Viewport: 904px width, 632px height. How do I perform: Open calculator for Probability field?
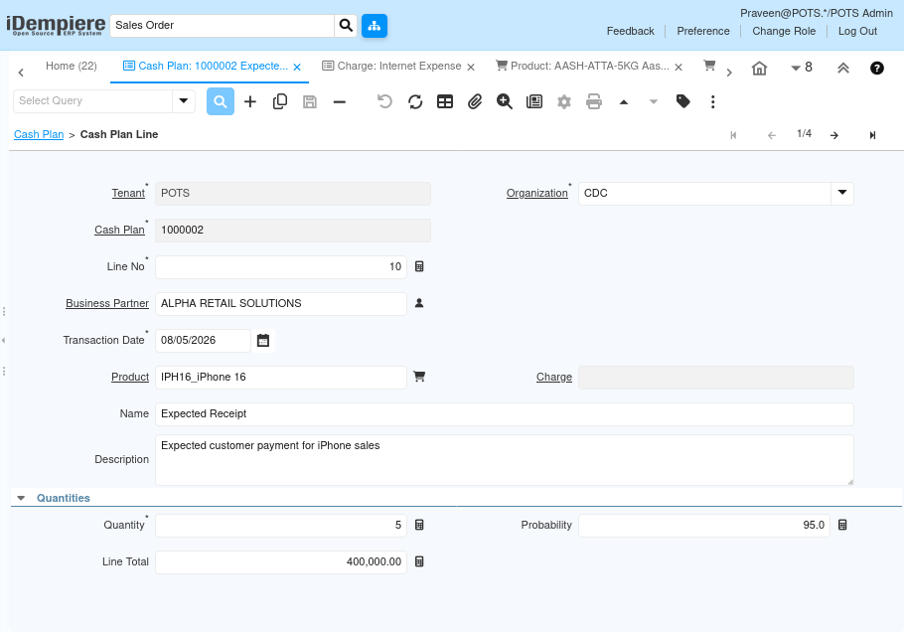(842, 525)
